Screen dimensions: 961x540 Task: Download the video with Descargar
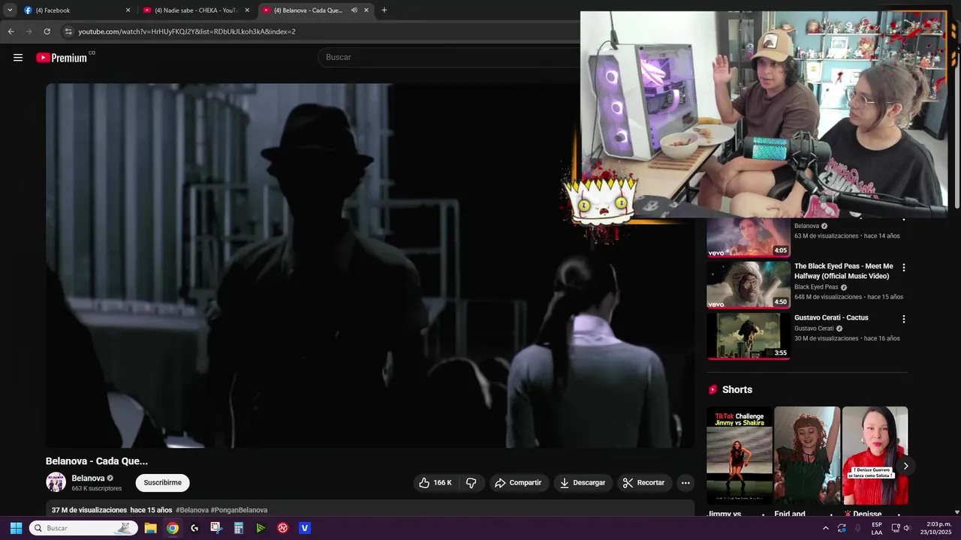[x=583, y=483]
